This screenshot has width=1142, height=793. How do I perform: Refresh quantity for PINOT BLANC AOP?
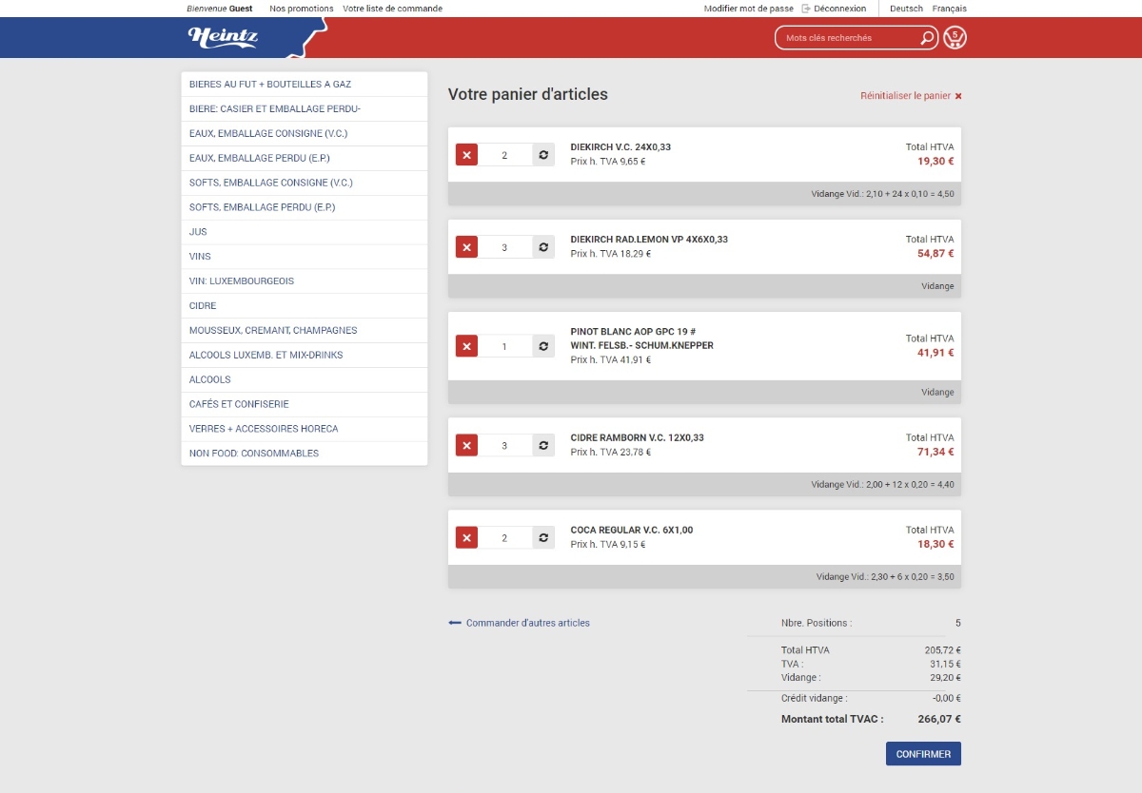point(543,346)
